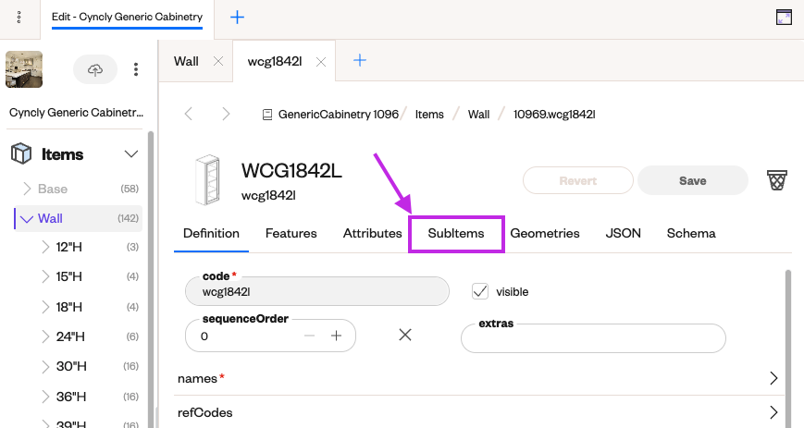Viewport: 804px width, 428px height.
Task: Collapse the Items section chevron
Action: [x=131, y=153]
